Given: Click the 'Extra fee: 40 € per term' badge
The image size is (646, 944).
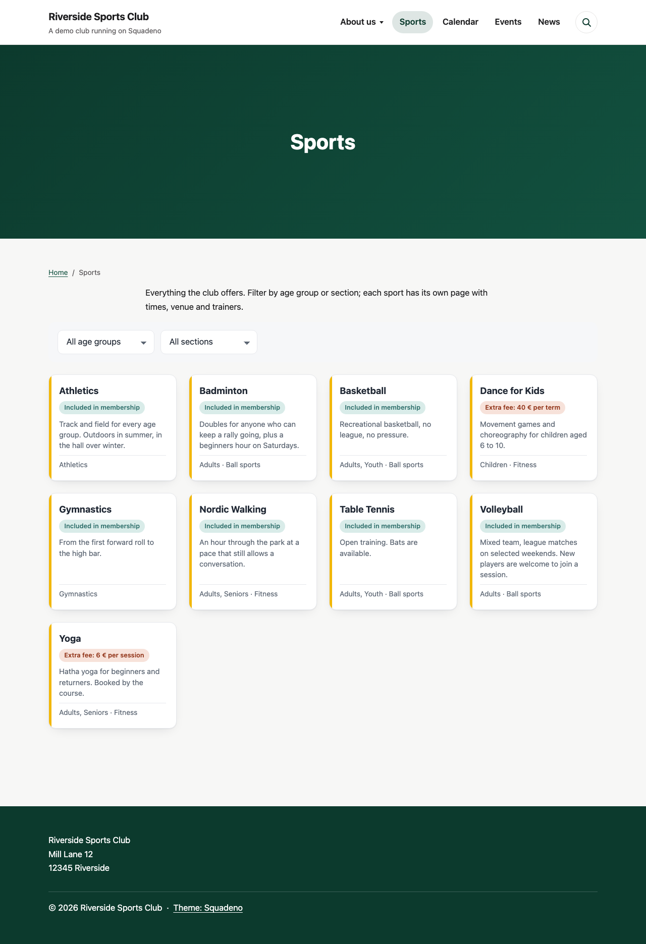Looking at the screenshot, I should click(522, 408).
